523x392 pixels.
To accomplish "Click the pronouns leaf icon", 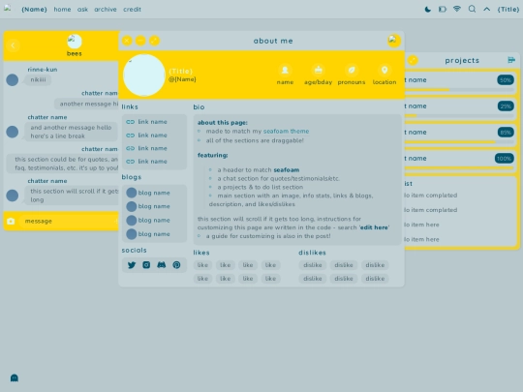I will click(352, 70).
